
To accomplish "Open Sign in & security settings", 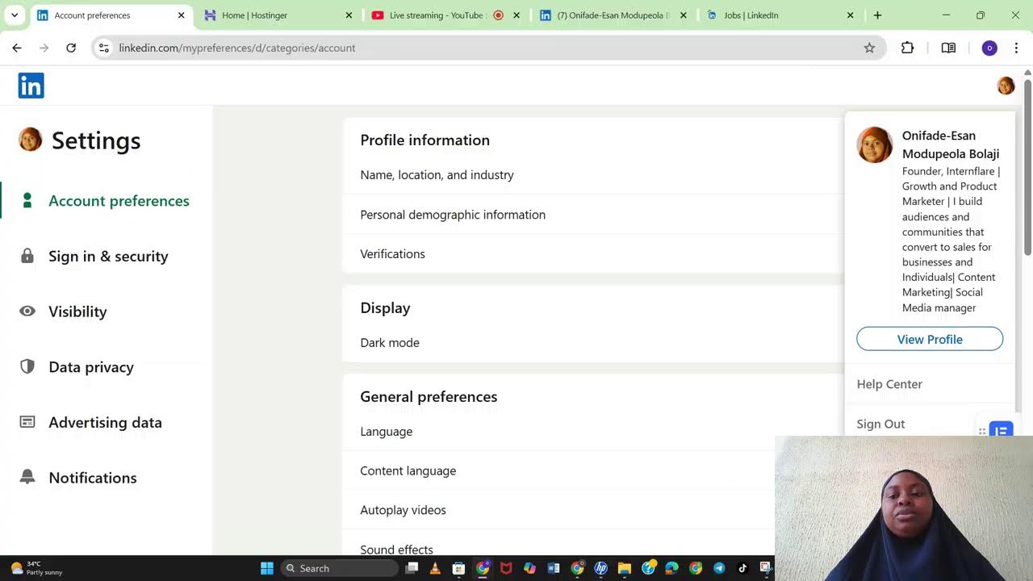I will point(108,256).
